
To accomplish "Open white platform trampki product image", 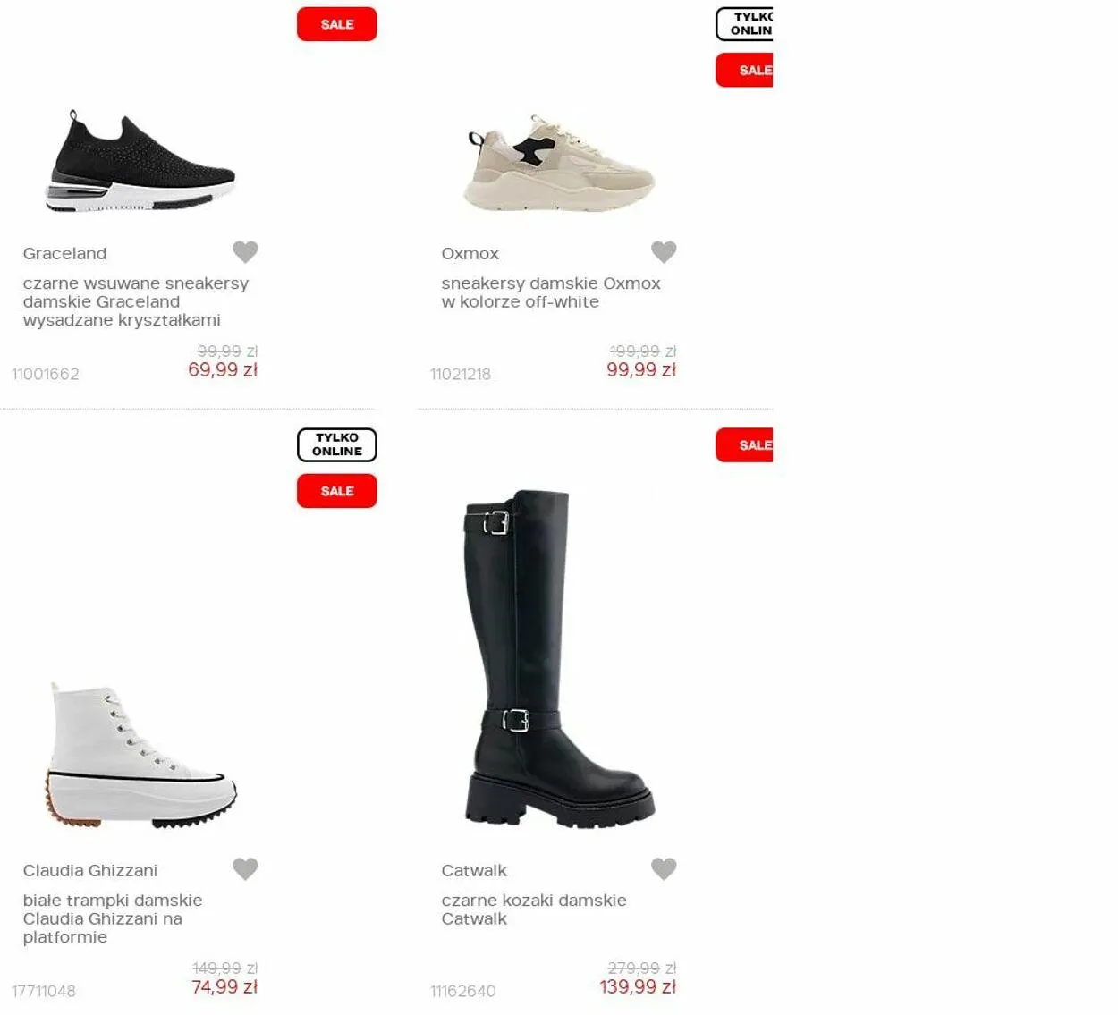I will [140, 756].
